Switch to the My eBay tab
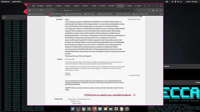 tap(85, 6)
